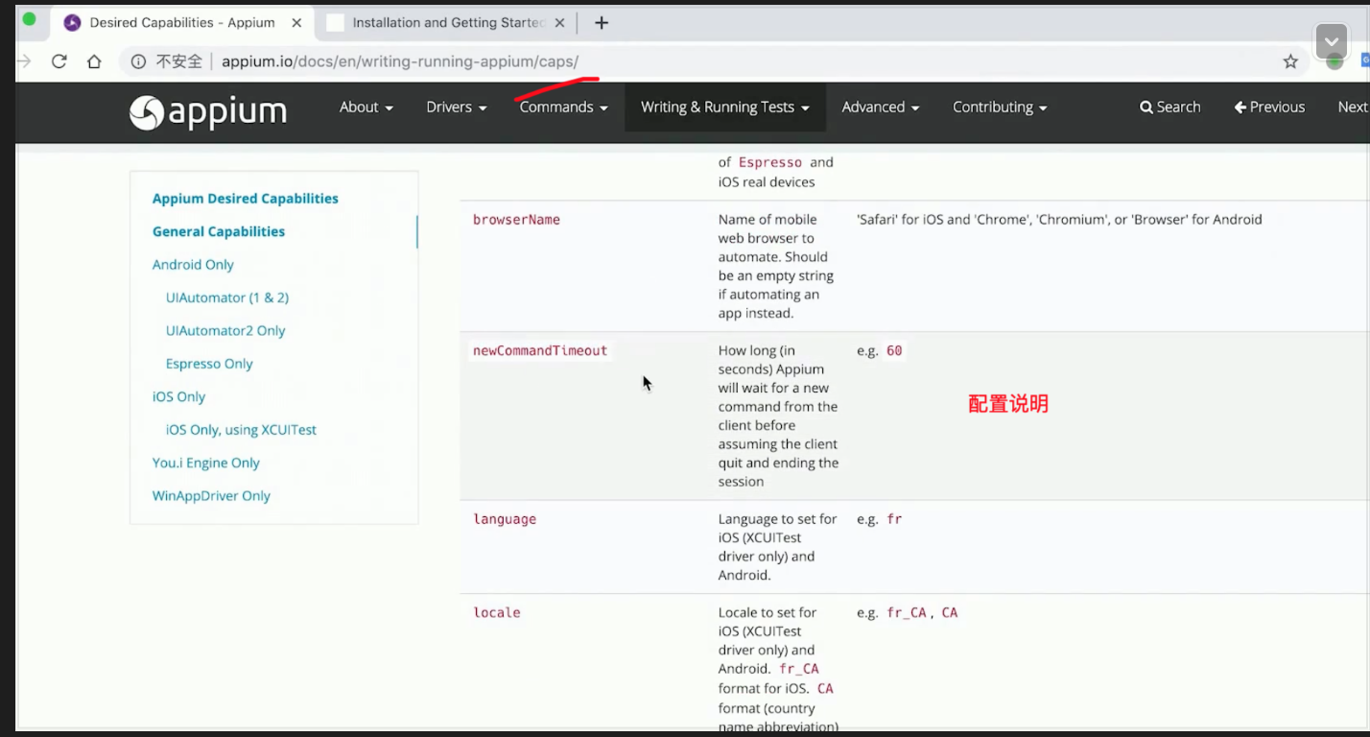Click the Search button in navbar
This screenshot has height=737, width=1370.
tap(1169, 107)
